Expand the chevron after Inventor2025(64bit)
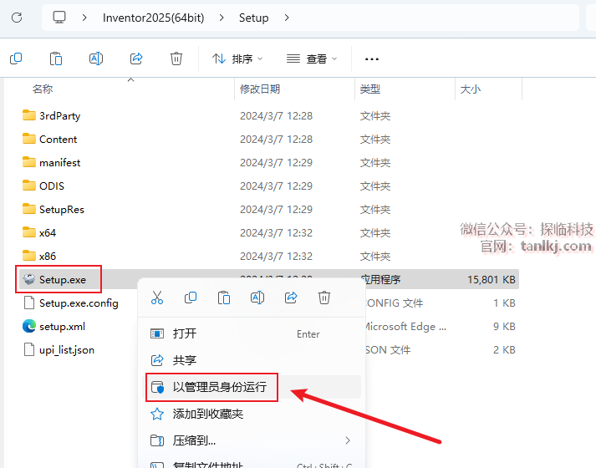 [222, 18]
